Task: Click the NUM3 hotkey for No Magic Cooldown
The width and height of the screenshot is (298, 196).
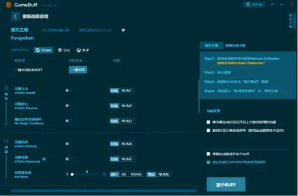Action: click(x=122, y=121)
